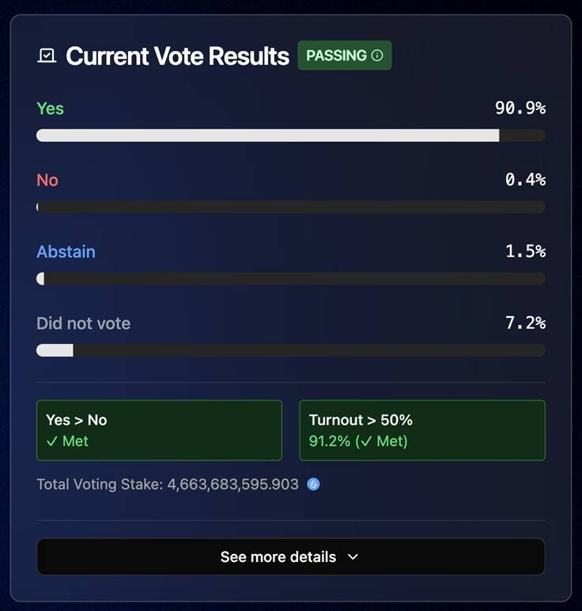Click the ballot box icon beside the title
Image resolution: width=582 pixels, height=611 pixels.
pos(47,55)
